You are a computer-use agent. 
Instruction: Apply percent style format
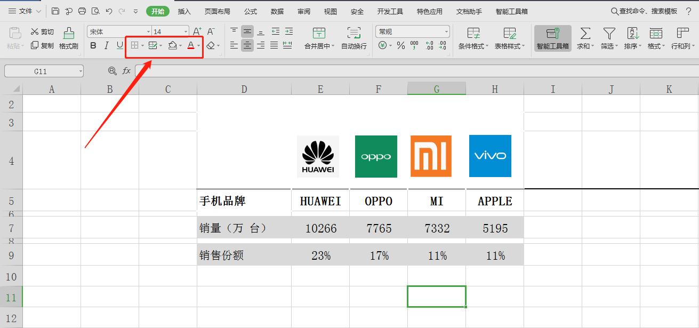click(401, 46)
